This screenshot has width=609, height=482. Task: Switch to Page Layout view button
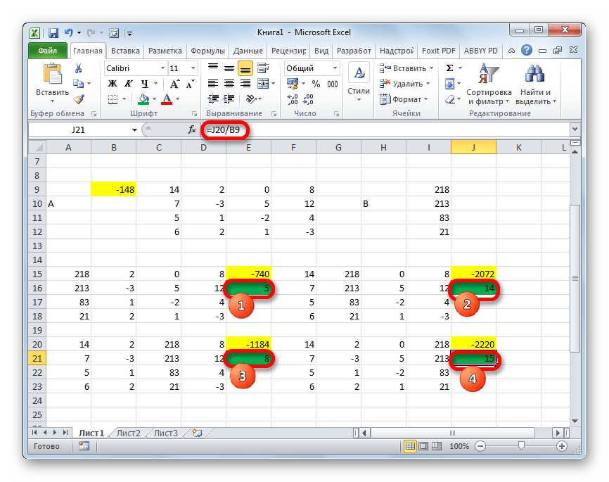coord(423,446)
